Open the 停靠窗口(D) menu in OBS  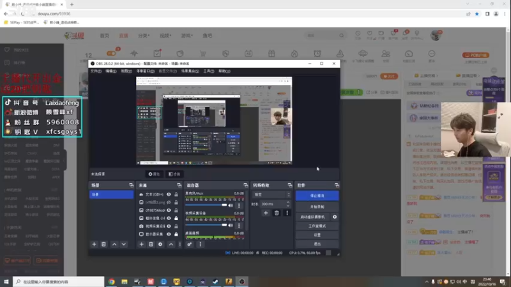[146, 71]
